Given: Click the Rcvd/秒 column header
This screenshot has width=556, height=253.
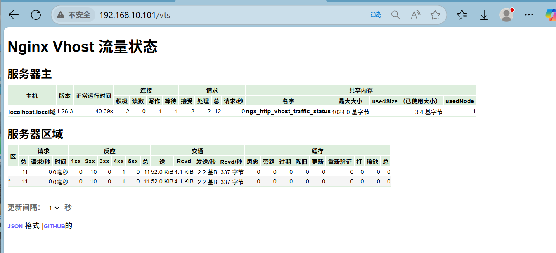Looking at the screenshot, I should tap(231, 162).
